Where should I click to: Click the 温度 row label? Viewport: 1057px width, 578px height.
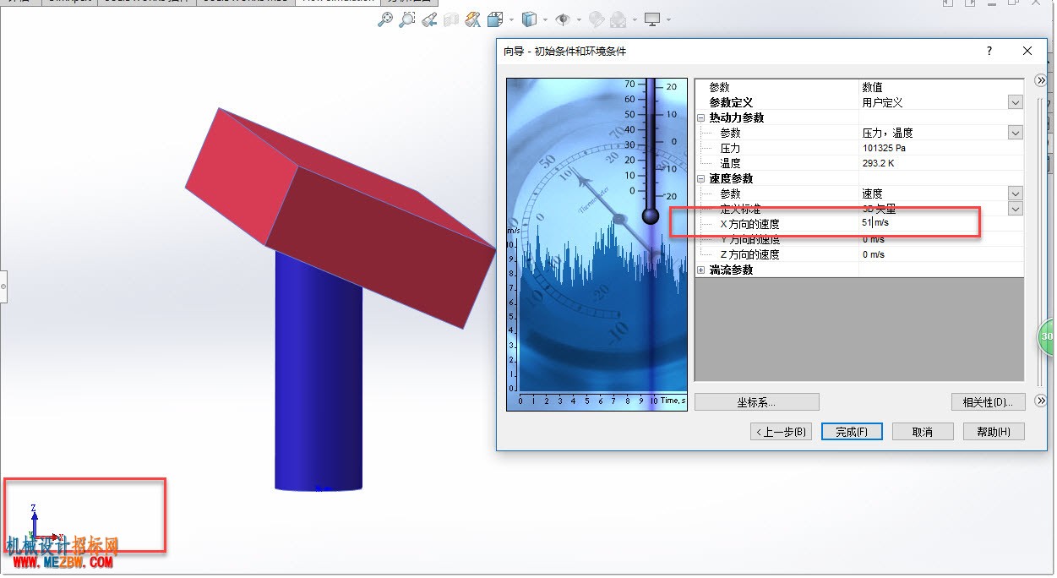point(730,163)
